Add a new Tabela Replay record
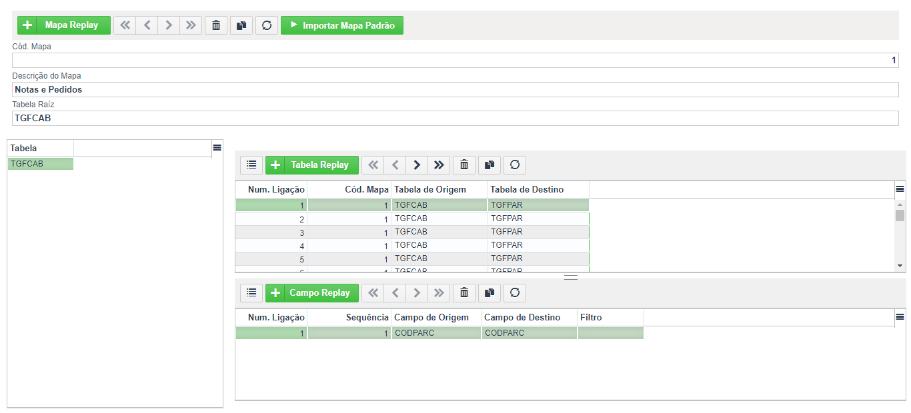Image resolution: width=911 pixels, height=413 pixels. [312, 165]
